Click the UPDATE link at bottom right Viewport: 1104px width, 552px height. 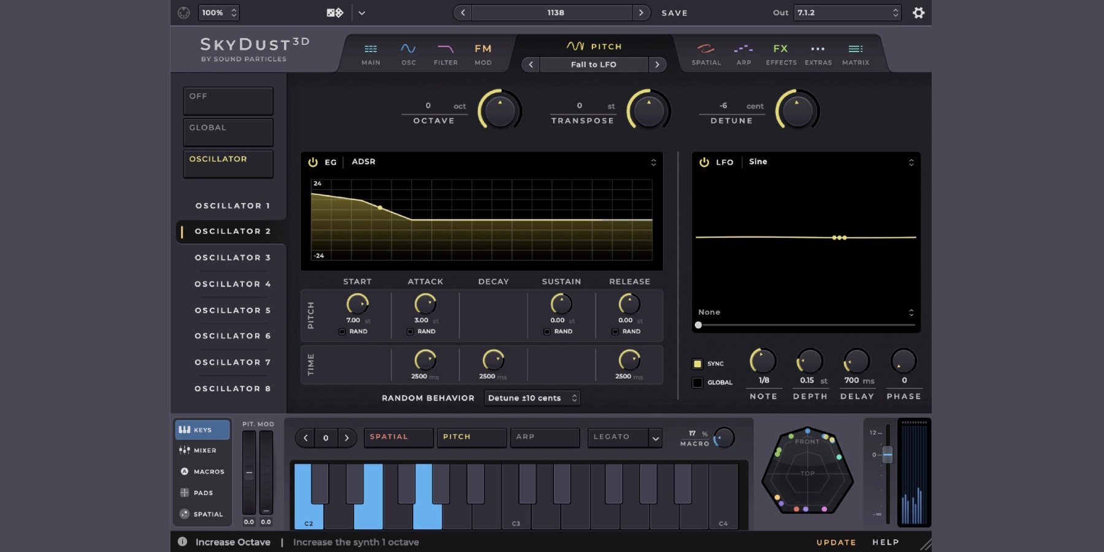[835, 542]
